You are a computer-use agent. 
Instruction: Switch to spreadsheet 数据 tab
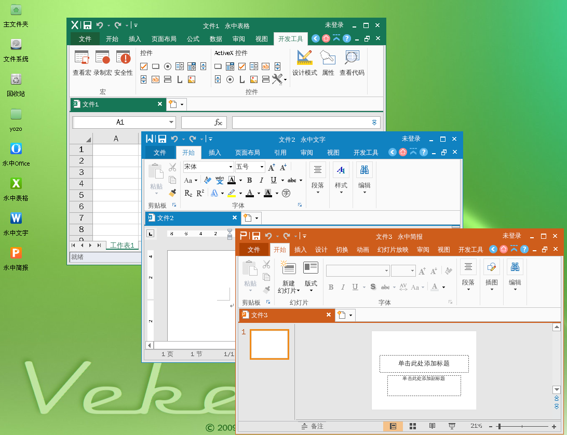point(216,39)
